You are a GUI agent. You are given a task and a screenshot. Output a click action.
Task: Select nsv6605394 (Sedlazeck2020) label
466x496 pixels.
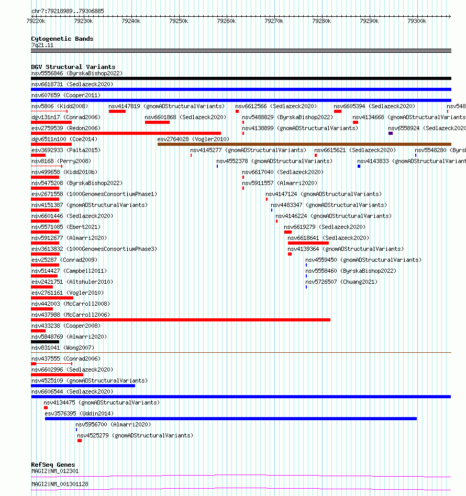tap(374, 106)
